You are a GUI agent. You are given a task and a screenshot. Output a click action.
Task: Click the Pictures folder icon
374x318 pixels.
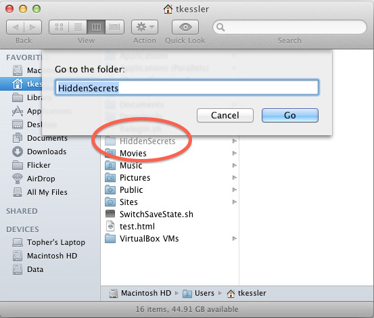(x=110, y=177)
